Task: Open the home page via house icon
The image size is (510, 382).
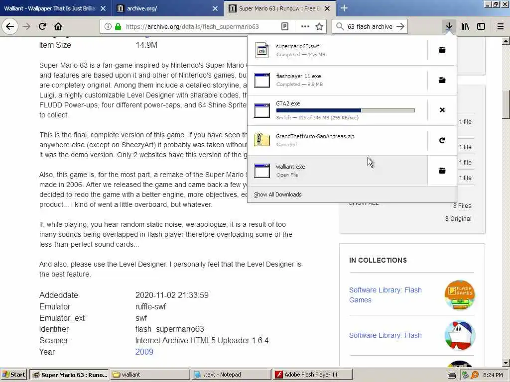Action: (58, 26)
